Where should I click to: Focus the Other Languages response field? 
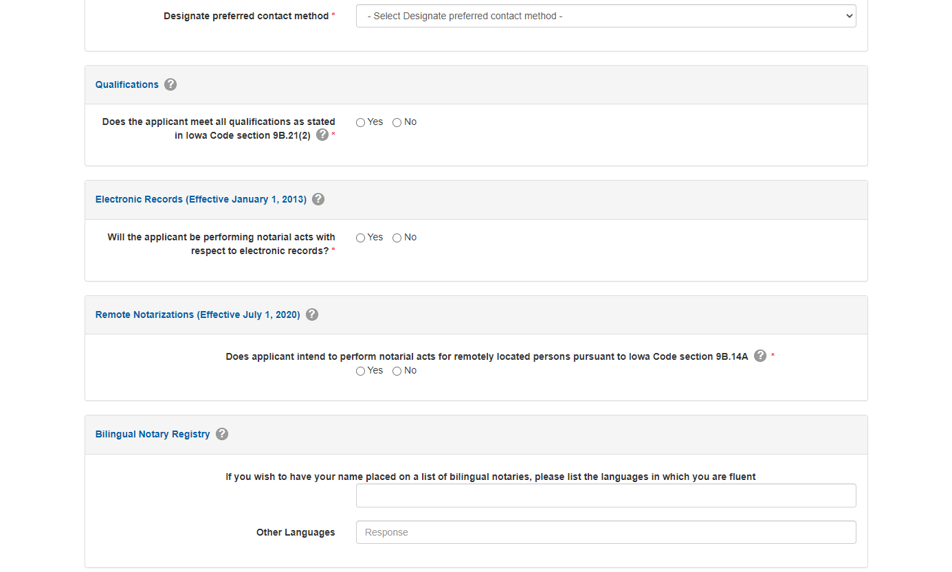point(606,532)
